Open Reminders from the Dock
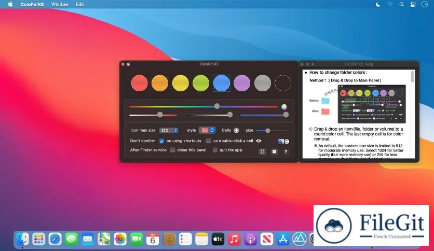 pos(185,239)
